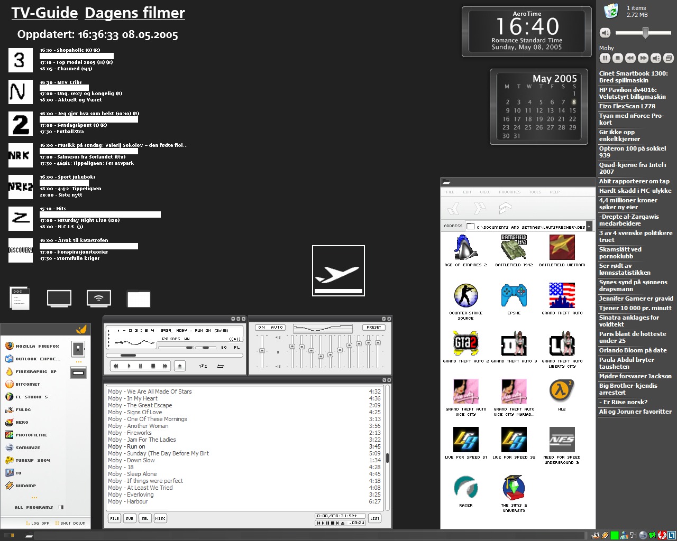
Task: Open the Help menu in explorer
Action: [554, 192]
